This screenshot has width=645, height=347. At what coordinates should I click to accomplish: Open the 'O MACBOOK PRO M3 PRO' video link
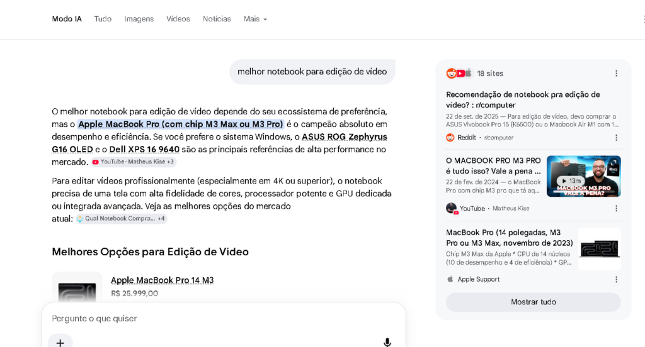493,166
